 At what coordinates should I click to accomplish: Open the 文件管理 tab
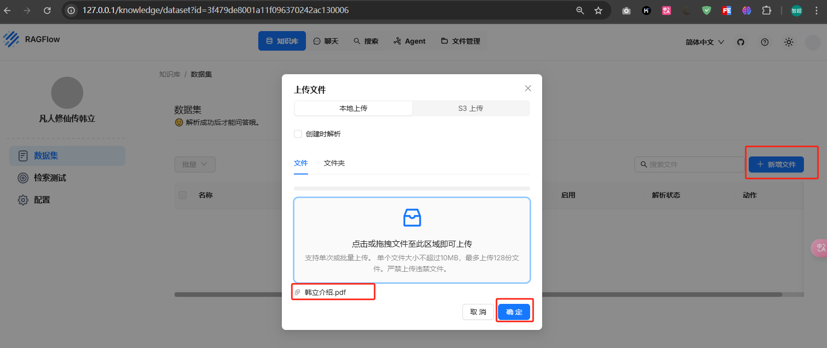[461, 41]
